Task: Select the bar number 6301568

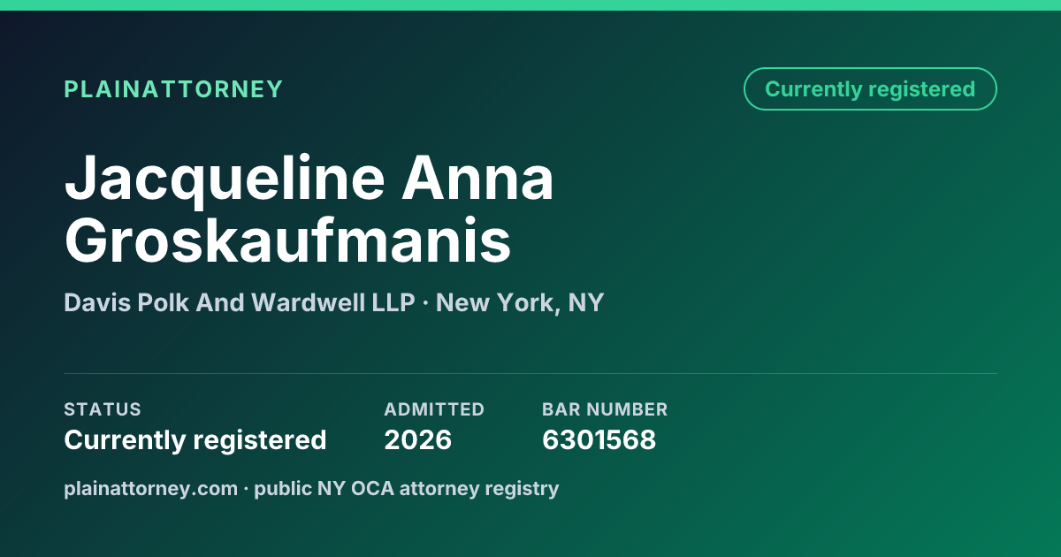Action: click(599, 439)
